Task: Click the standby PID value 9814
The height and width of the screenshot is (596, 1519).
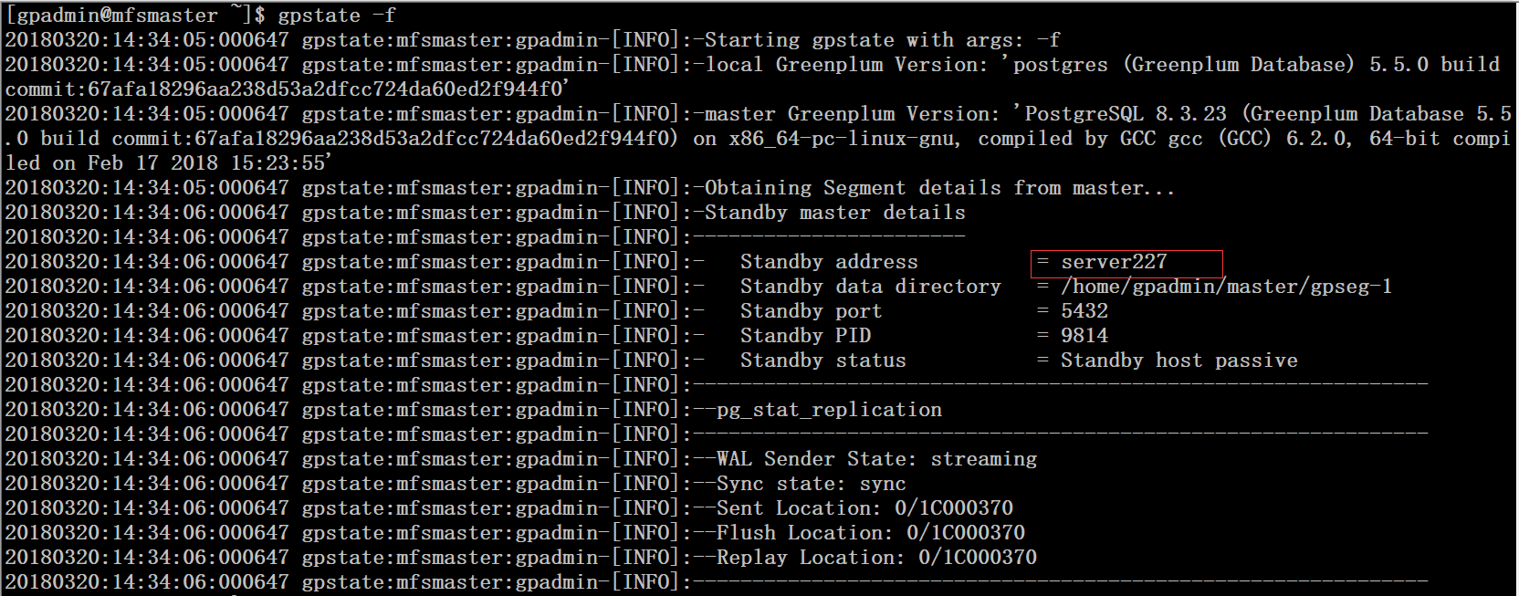Action: click(x=1084, y=336)
